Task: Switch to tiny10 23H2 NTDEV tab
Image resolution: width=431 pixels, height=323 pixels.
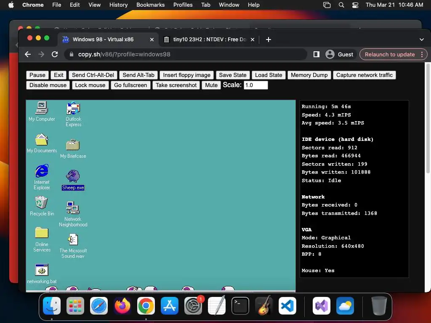Action: [x=209, y=40]
